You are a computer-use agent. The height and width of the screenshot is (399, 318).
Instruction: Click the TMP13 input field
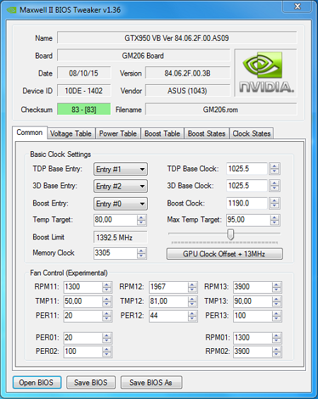(253, 302)
